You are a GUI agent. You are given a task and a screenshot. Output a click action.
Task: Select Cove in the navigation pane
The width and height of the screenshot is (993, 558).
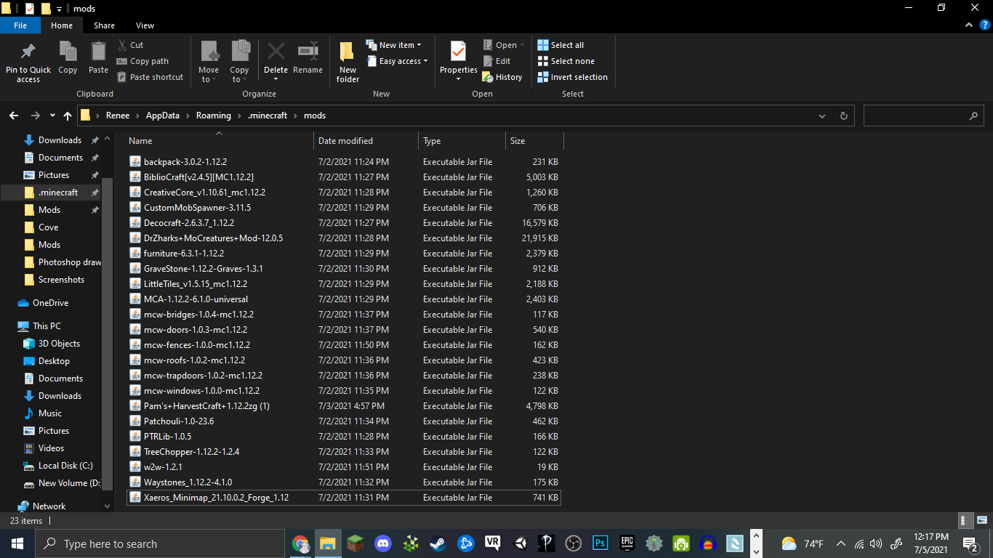click(x=48, y=227)
